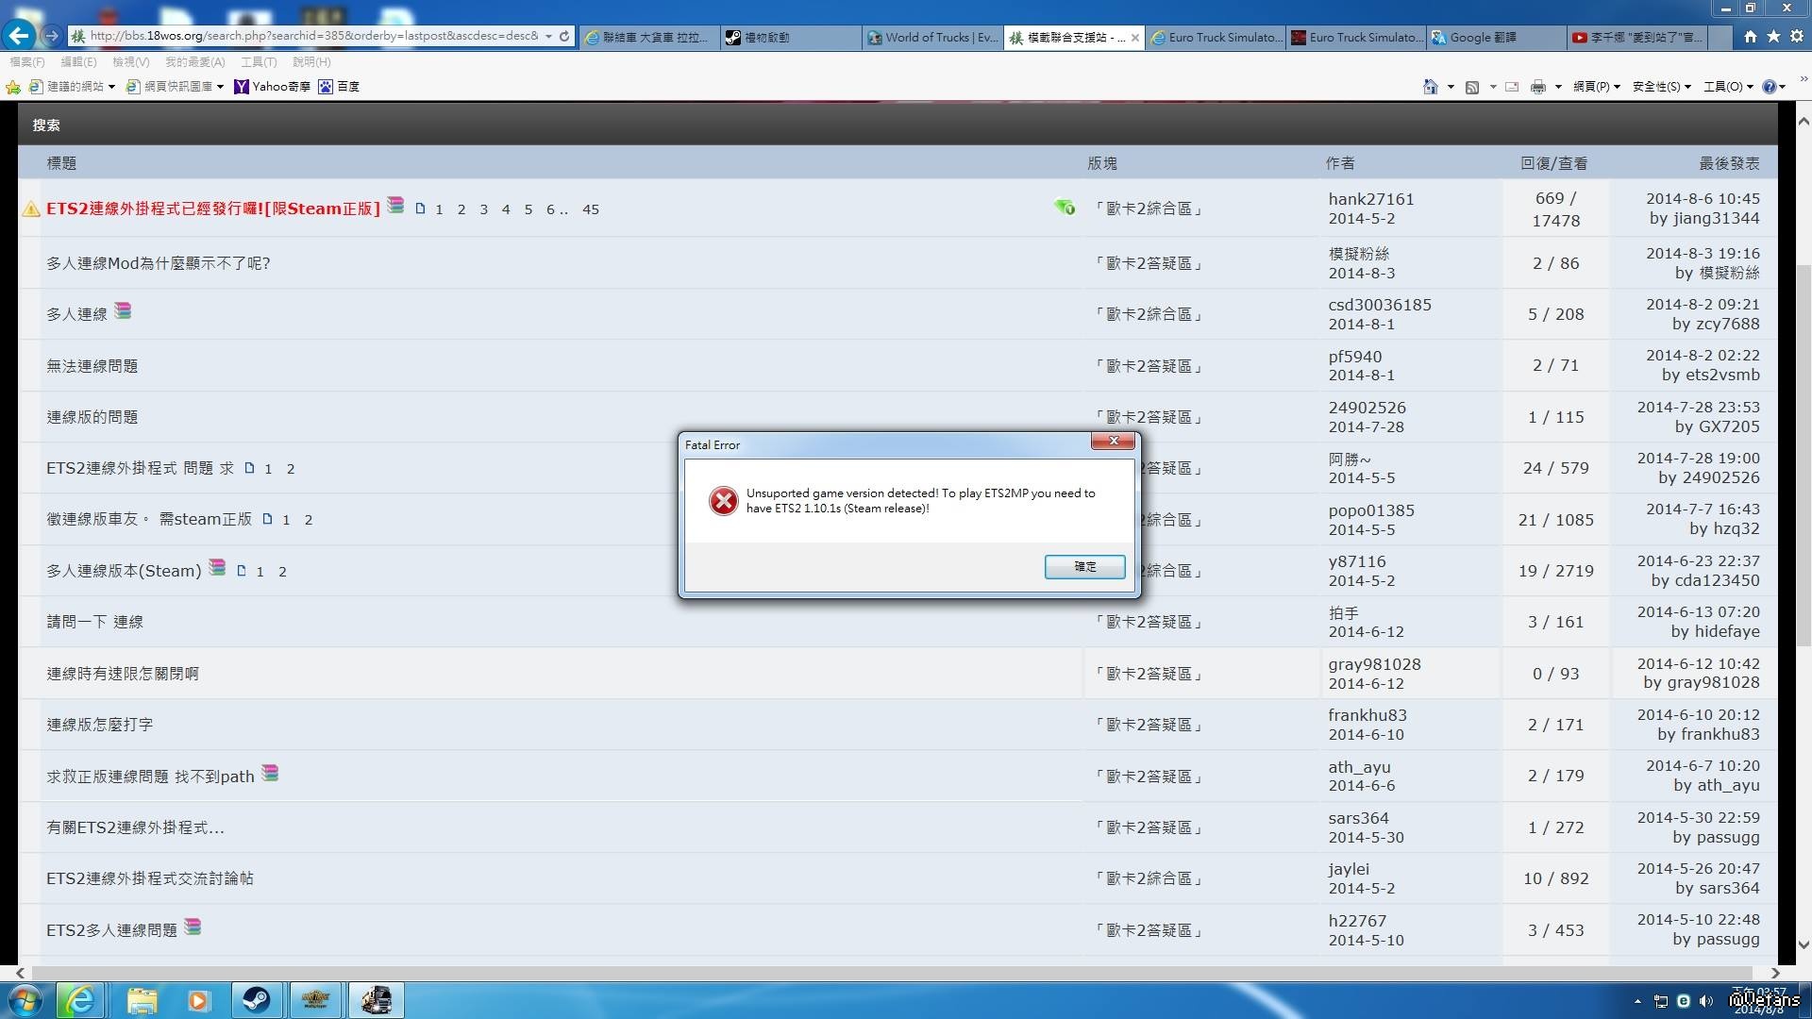Click the printer icon in command bar

tap(1537, 87)
